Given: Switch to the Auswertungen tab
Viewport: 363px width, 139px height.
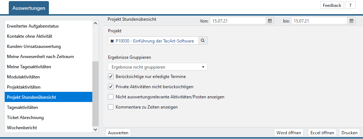Looking at the screenshot, I should pyautogui.click(x=29, y=8).
